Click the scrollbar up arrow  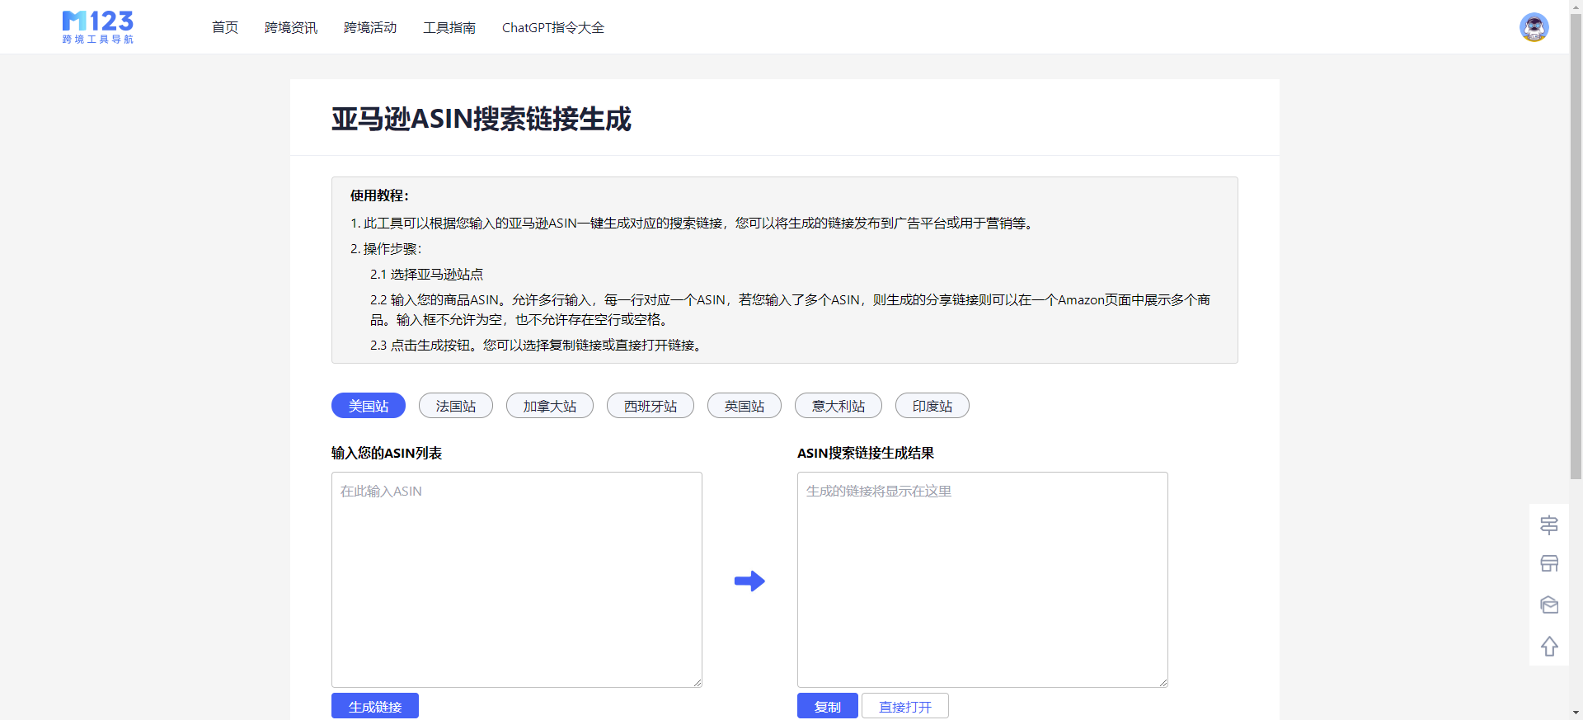[x=1576, y=6]
